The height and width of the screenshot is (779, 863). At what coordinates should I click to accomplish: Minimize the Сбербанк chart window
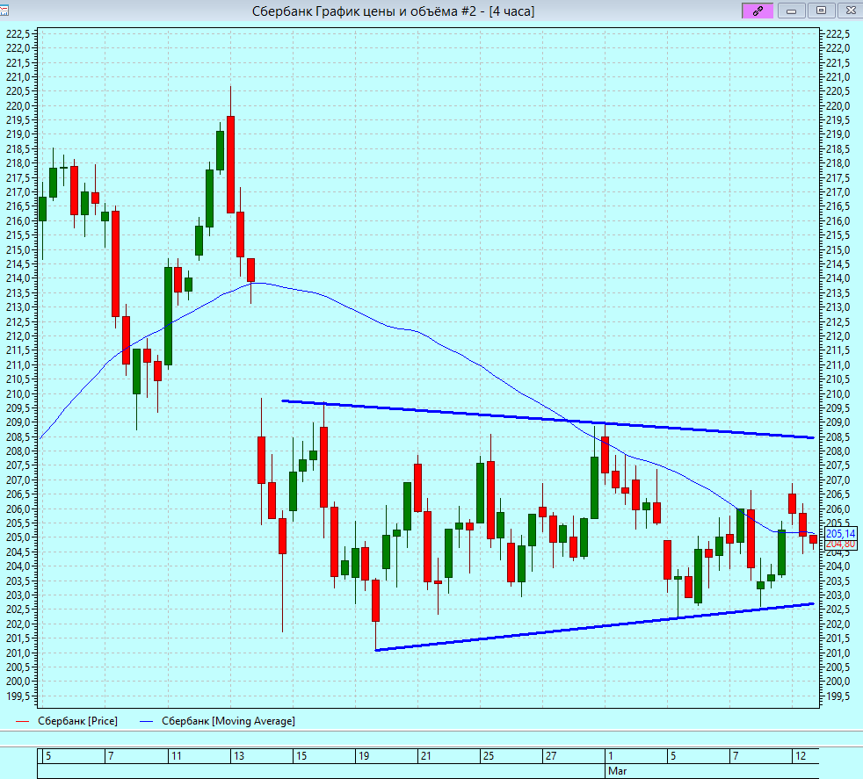coord(792,11)
